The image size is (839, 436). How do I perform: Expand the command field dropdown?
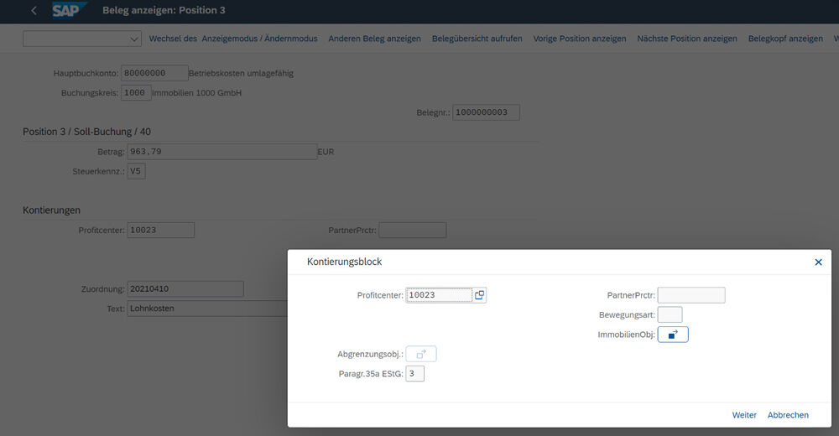135,39
